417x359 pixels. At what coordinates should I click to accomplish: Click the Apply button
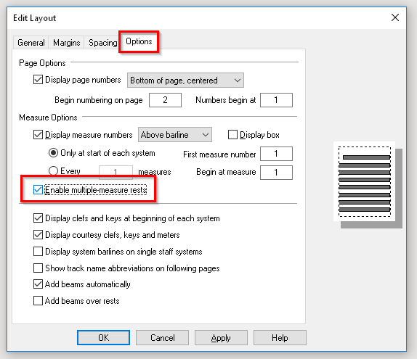click(x=221, y=338)
